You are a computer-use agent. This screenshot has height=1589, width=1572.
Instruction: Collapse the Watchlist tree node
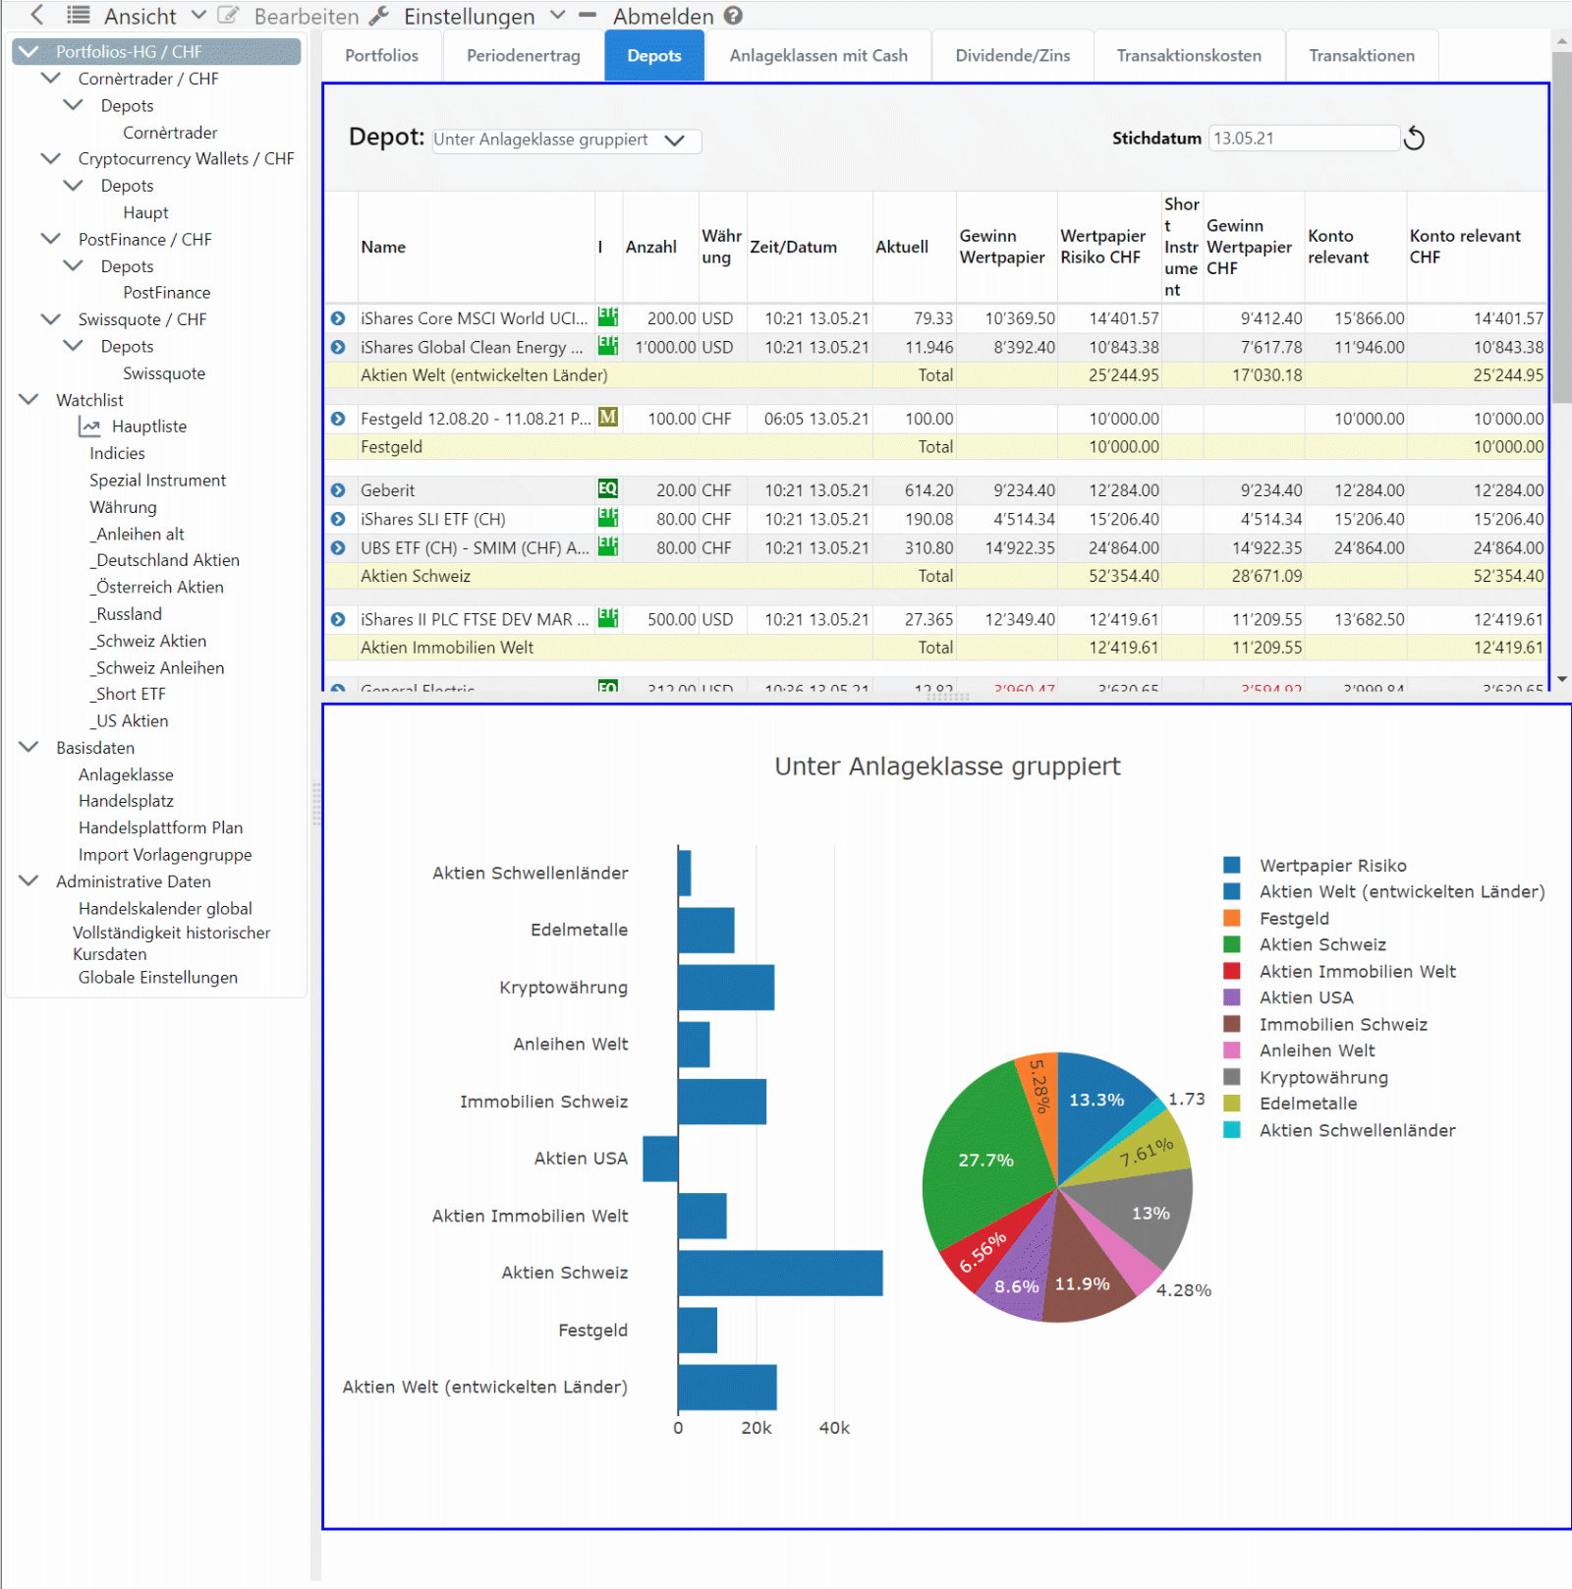29,400
